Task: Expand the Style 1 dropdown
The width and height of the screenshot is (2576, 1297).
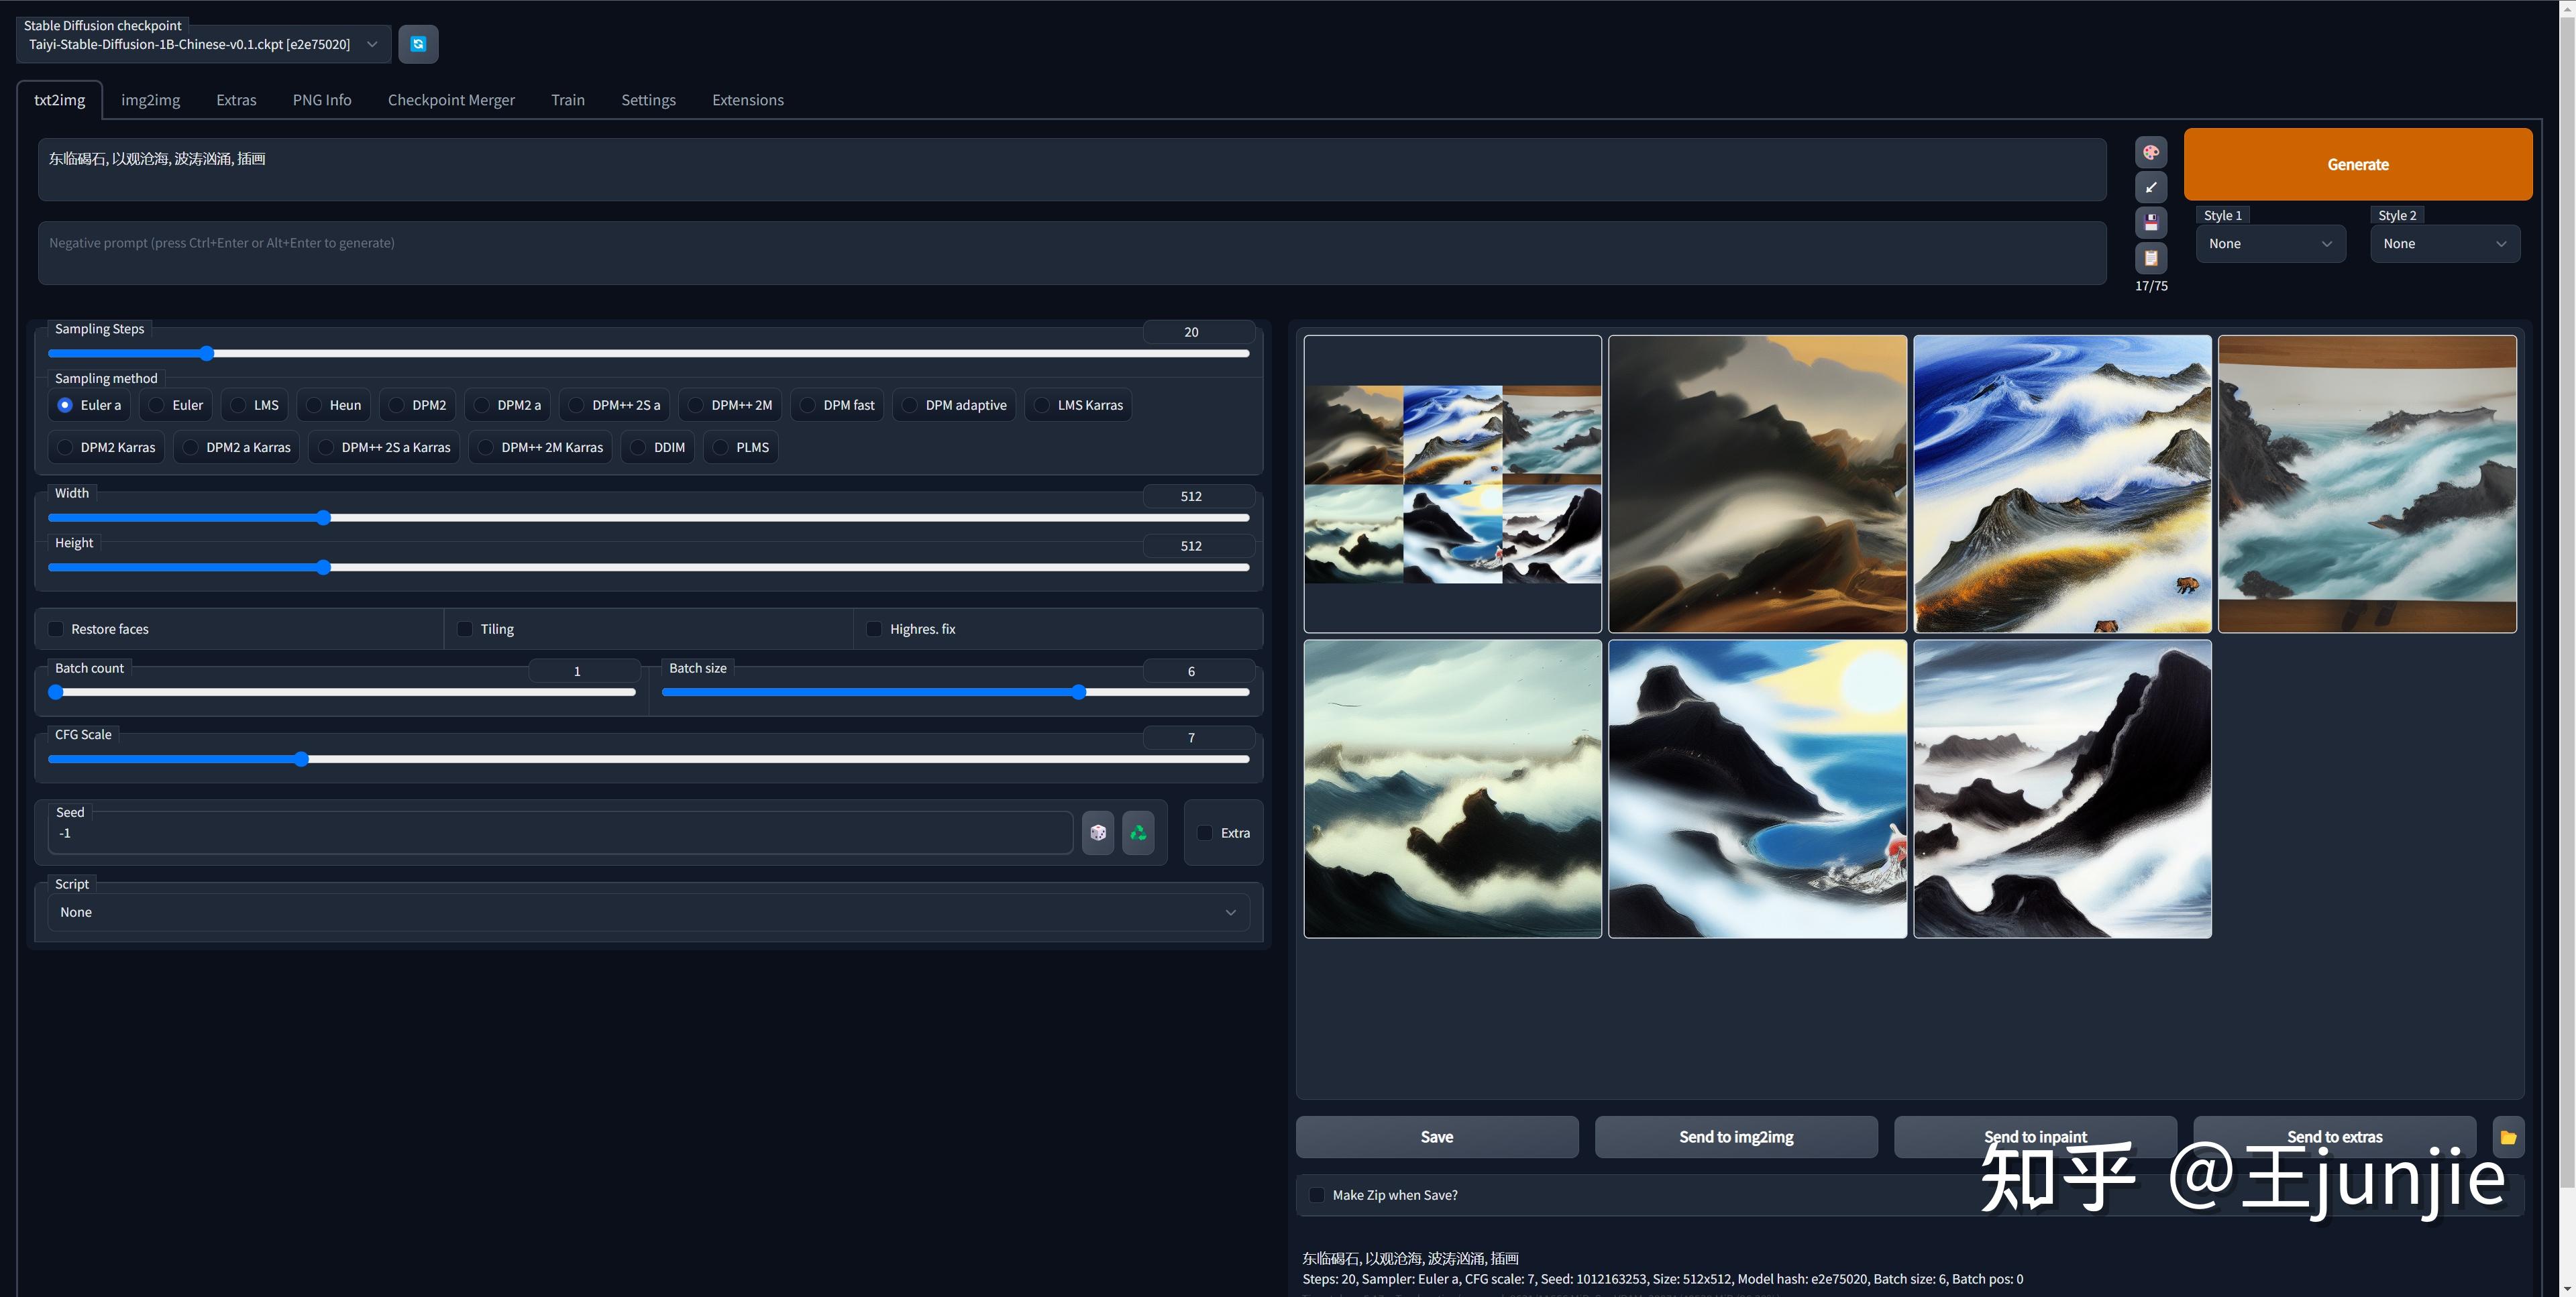Action: tap(2270, 244)
